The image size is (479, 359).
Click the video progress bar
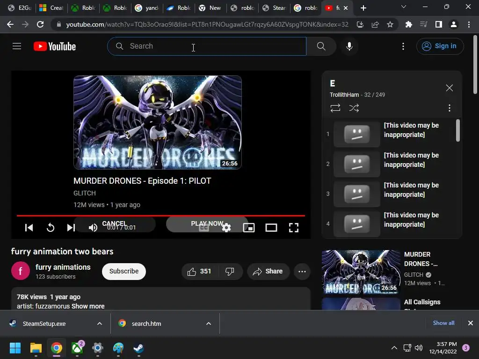click(161, 215)
